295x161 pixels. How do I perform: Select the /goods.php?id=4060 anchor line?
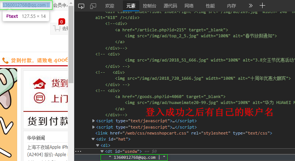tap(170, 97)
